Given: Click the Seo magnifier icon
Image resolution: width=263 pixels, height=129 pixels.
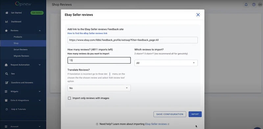Looking at the screenshot, I should pos(6,74).
